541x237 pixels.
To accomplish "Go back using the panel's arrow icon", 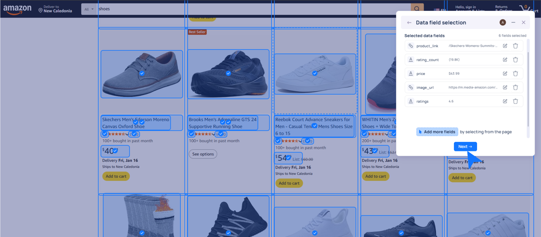I will 409,23.
